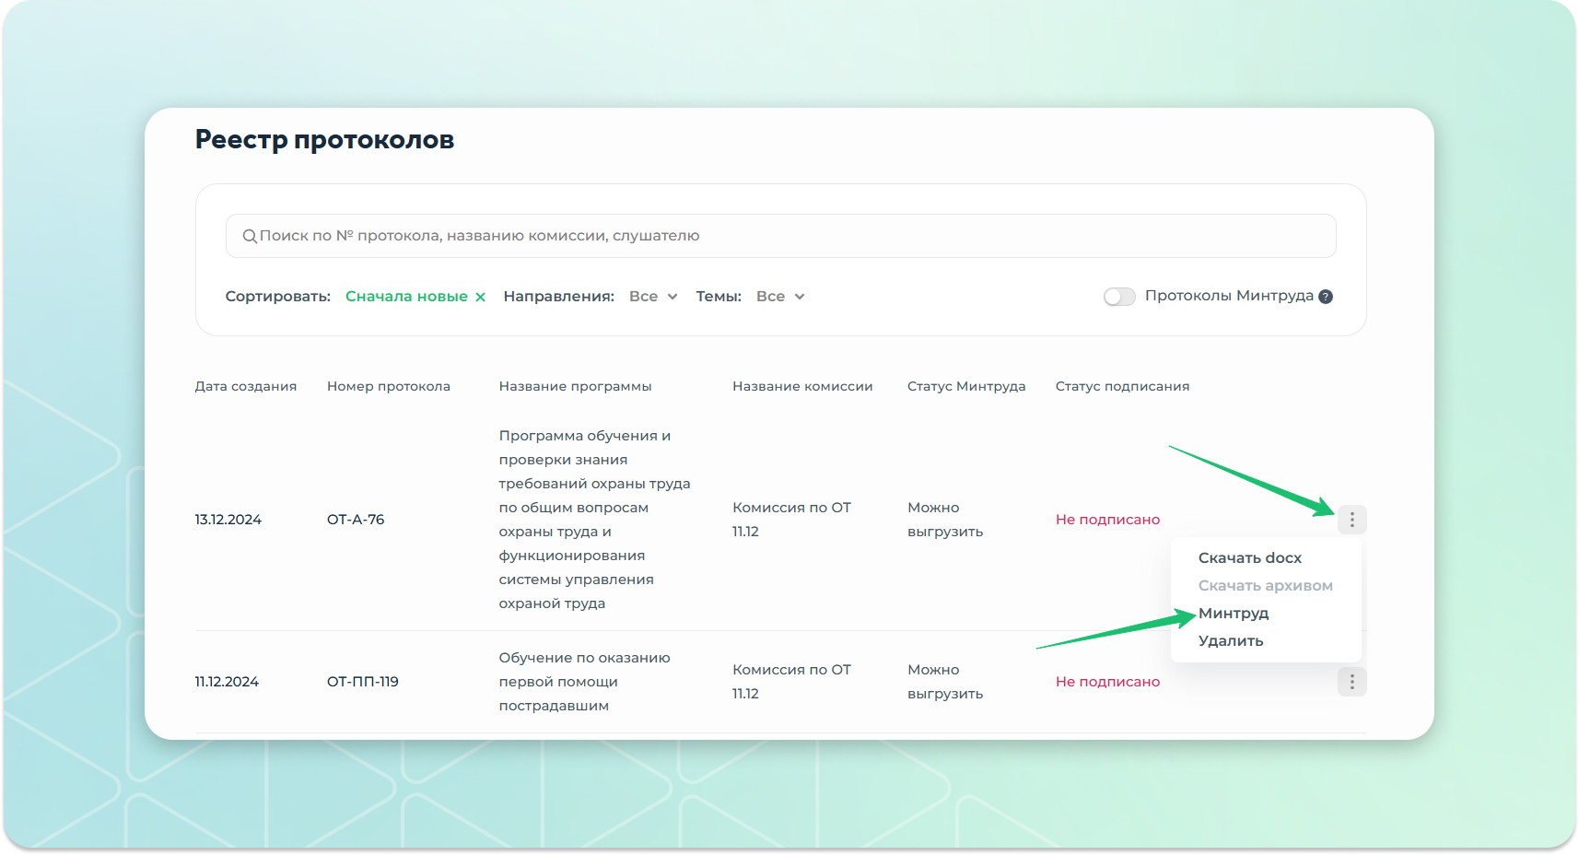Click the 'Дата создания' column header

coord(245,386)
